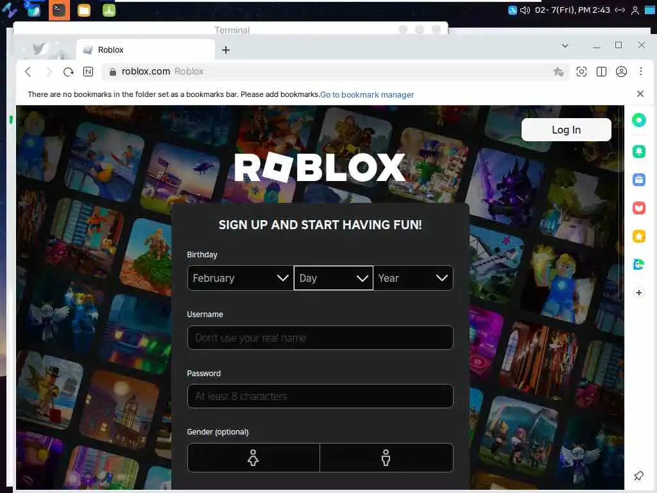Open the Day dropdown

pos(334,278)
